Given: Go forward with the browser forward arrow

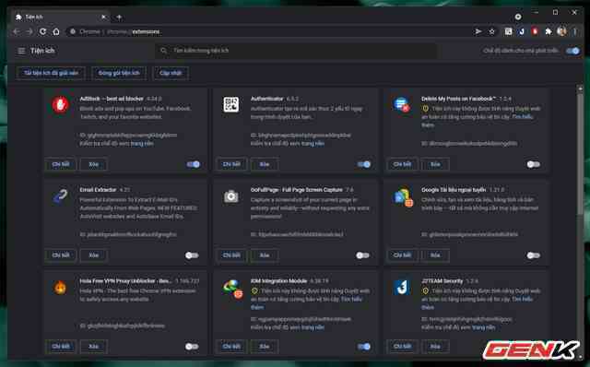Looking at the screenshot, I should click(x=29, y=31).
